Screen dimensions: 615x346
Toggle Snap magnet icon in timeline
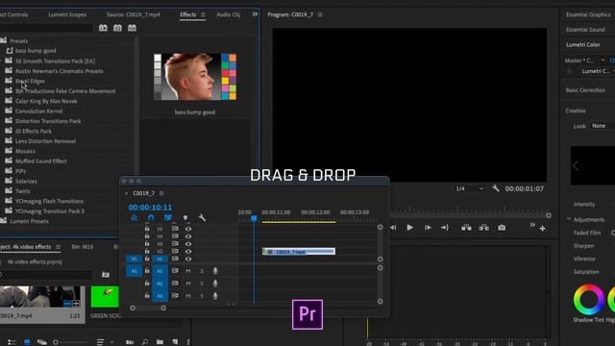point(151,218)
